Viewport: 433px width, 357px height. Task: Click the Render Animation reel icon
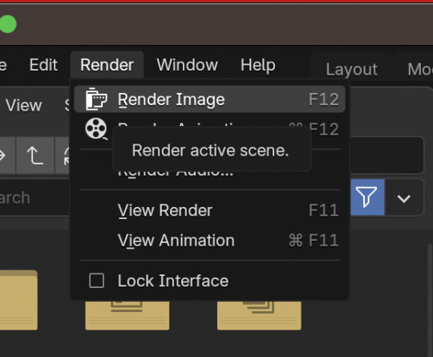(x=96, y=129)
